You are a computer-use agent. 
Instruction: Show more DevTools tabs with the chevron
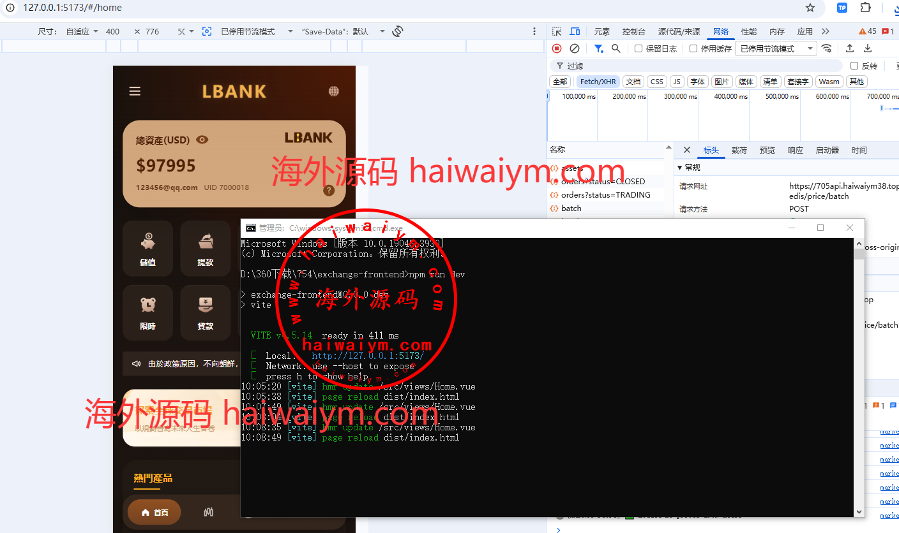pyautogui.click(x=826, y=31)
